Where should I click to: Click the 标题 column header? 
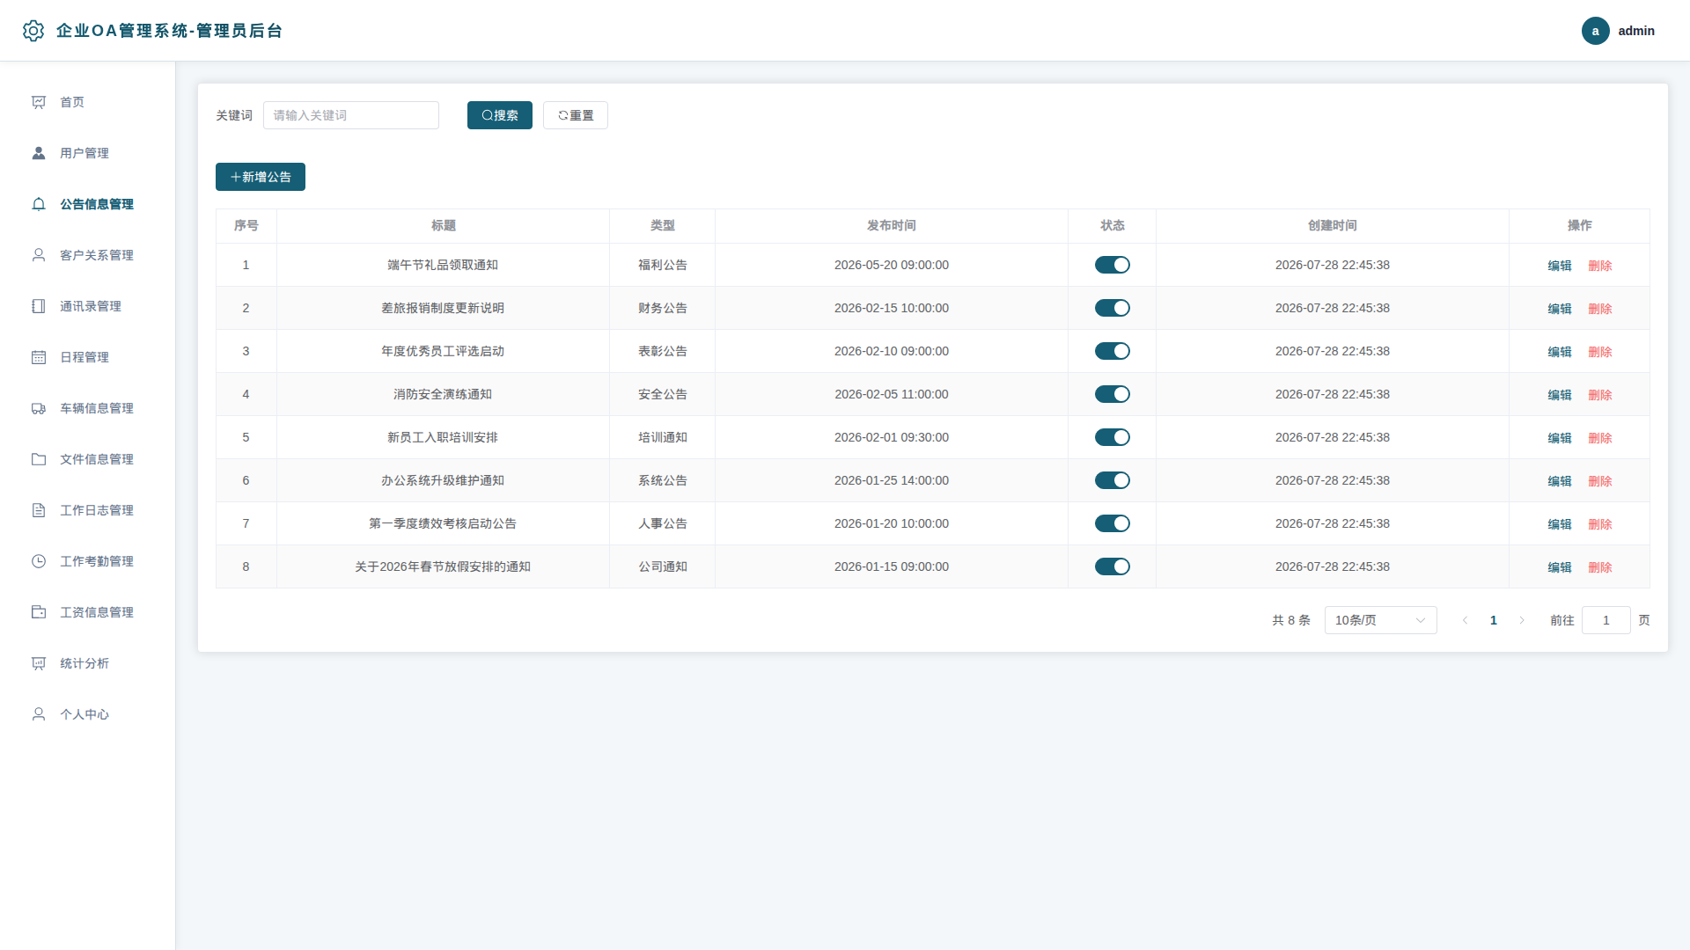[443, 226]
